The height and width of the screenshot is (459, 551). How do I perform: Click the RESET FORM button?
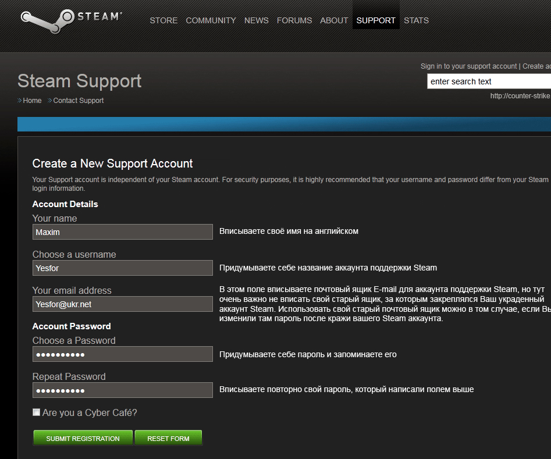[x=168, y=438]
